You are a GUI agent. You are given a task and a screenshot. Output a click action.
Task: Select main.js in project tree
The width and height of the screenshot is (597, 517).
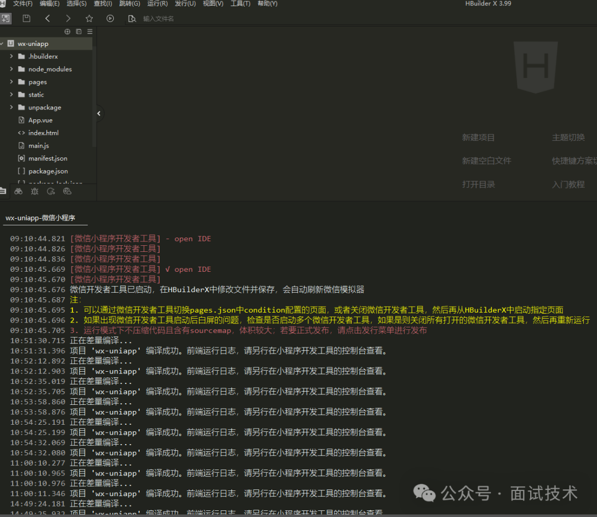(x=39, y=146)
